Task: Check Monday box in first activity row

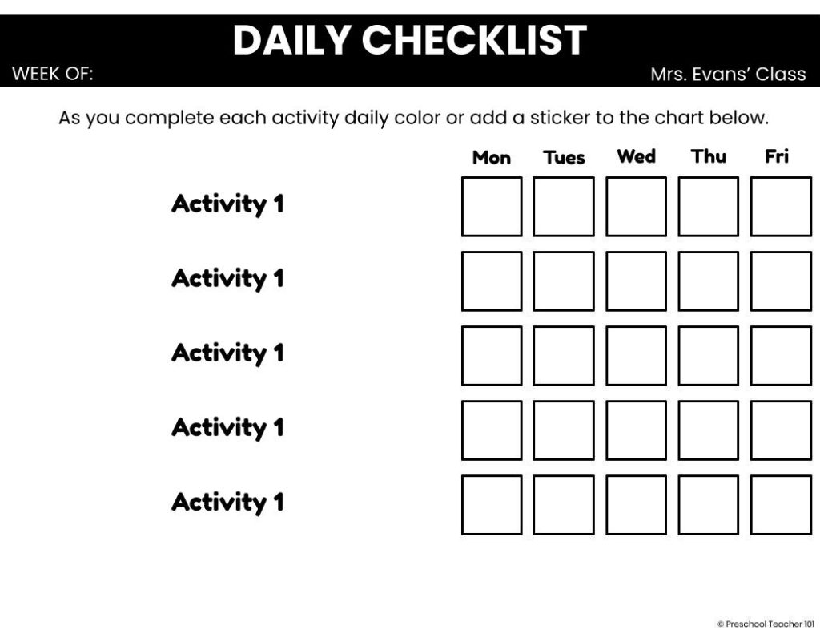Action: click(492, 207)
